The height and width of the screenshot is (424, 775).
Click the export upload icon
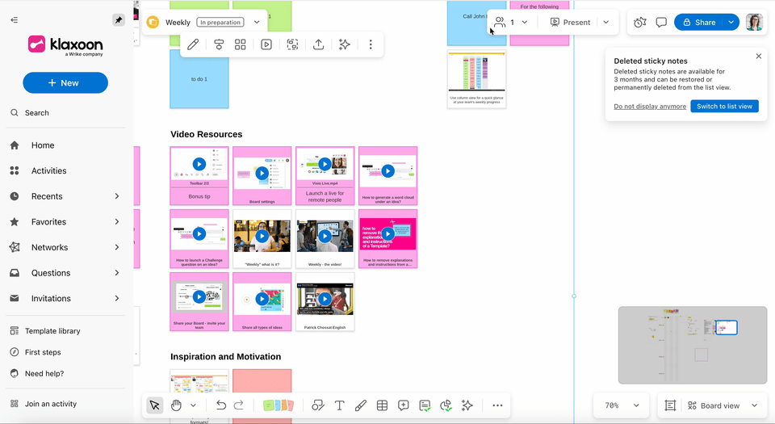click(318, 44)
